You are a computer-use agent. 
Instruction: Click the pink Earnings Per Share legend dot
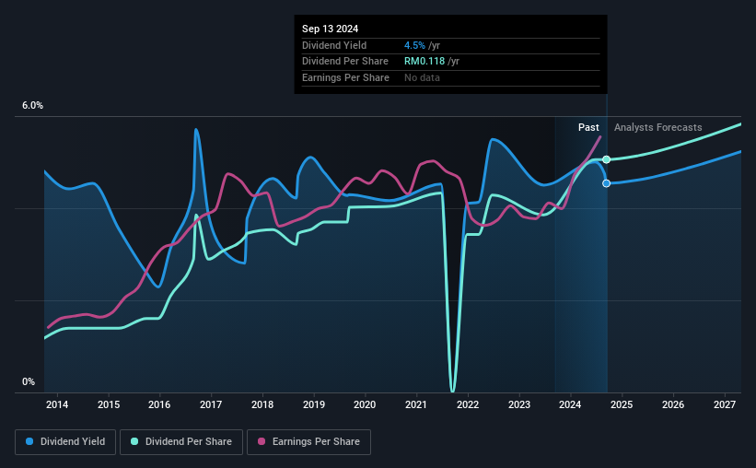(262, 441)
